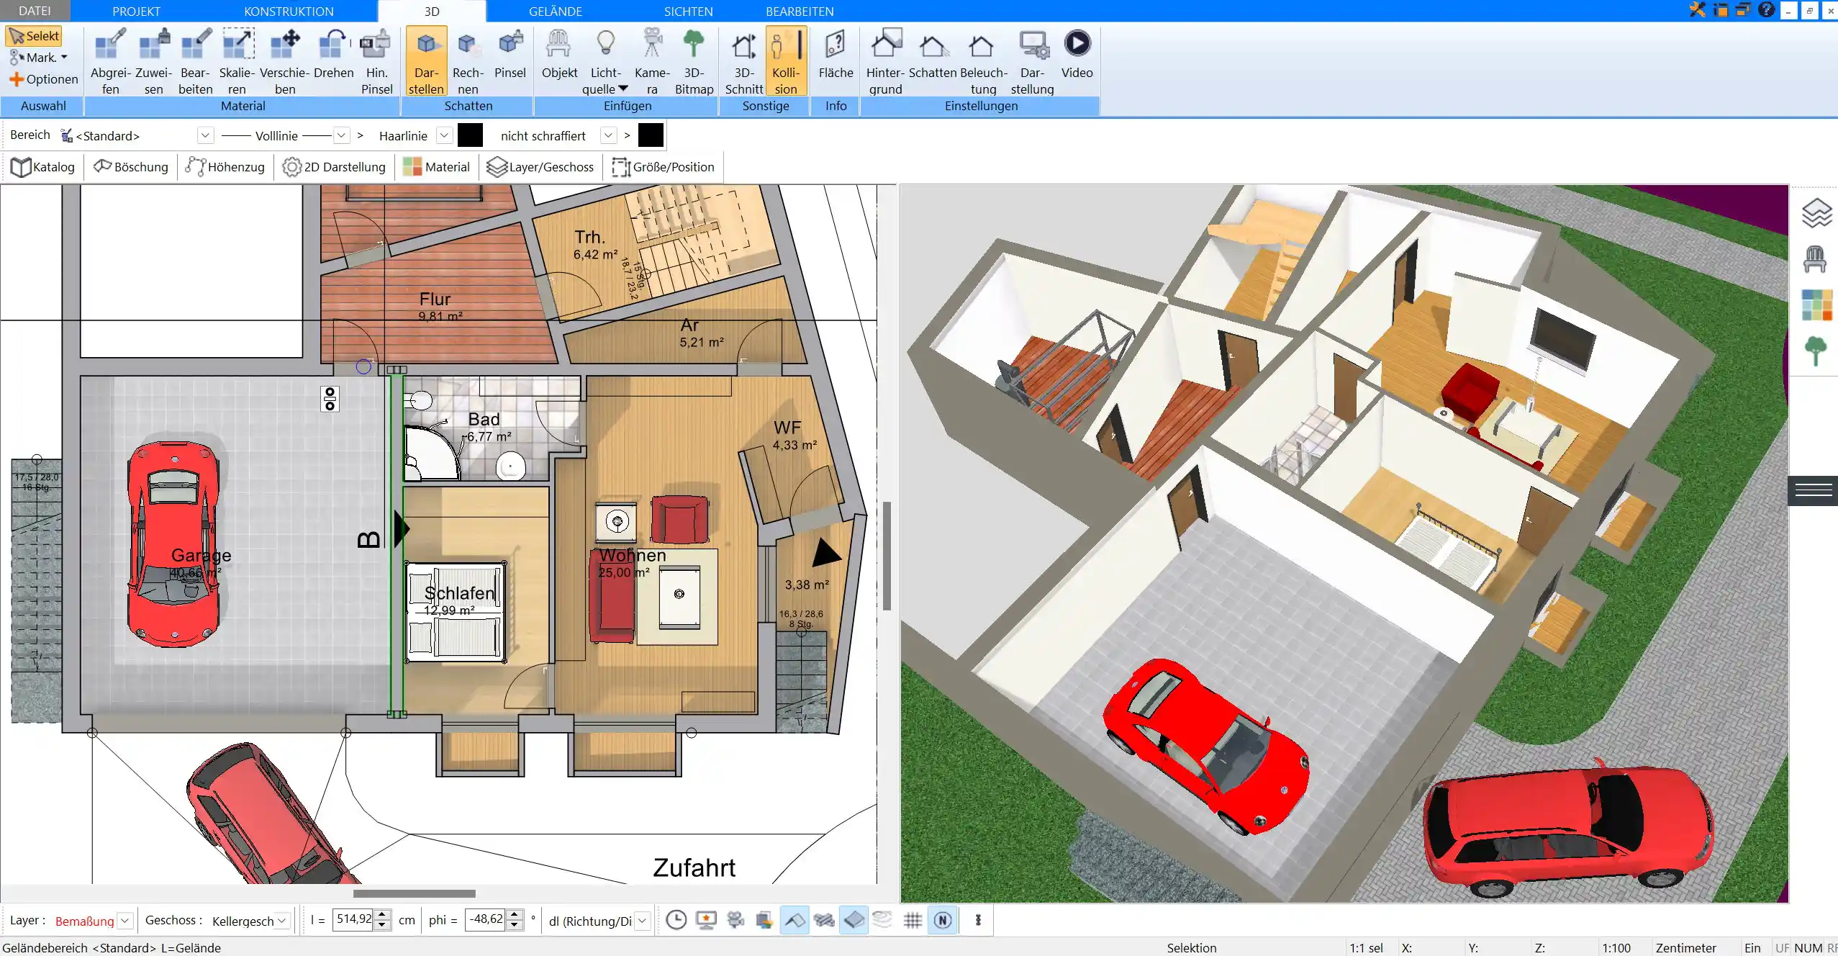This screenshot has width=1838, height=956.
Task: Open the Bearbeiten material edit tool
Action: 195,61
